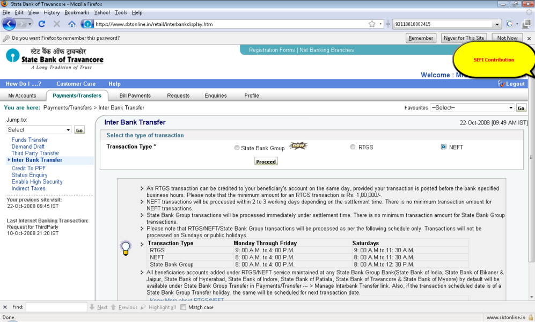The width and height of the screenshot is (535, 322).
Task: Open the search bar history dropdown arrow
Action: tap(497, 24)
